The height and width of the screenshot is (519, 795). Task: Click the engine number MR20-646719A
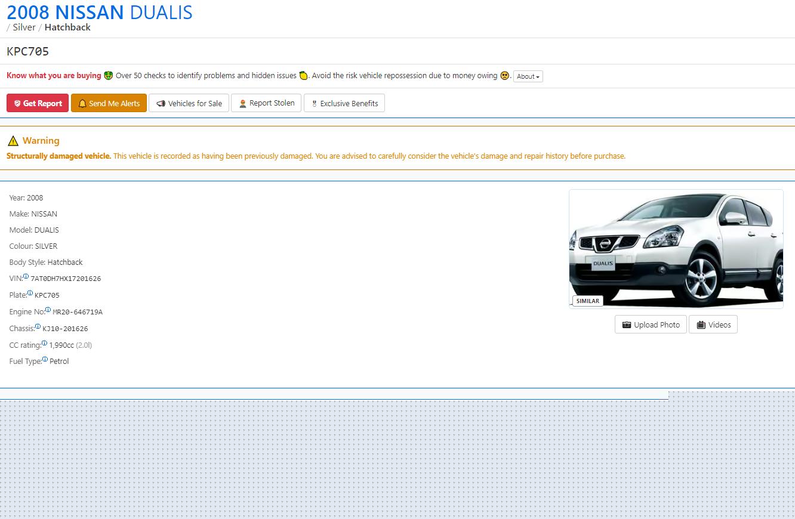(78, 312)
